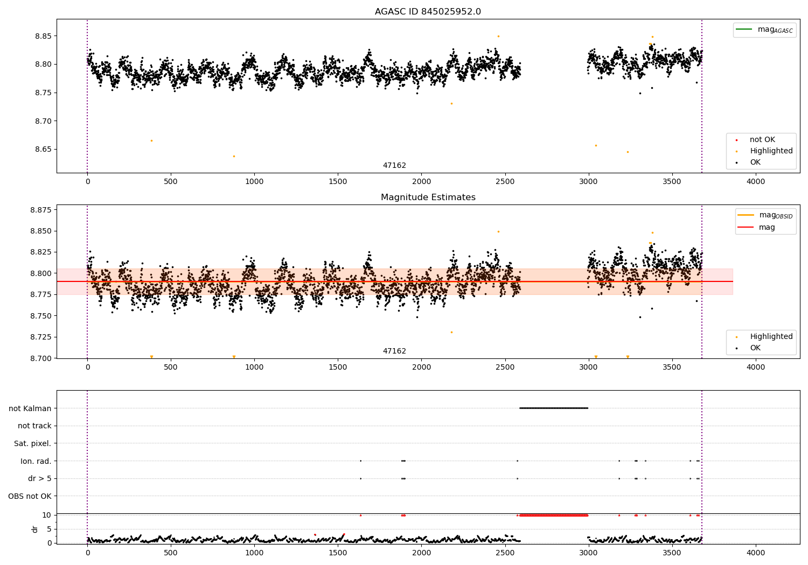This screenshot has width=808, height=565.
Task: Click the '47162' label in Magnitude Estimates panel
Action: 394,351
